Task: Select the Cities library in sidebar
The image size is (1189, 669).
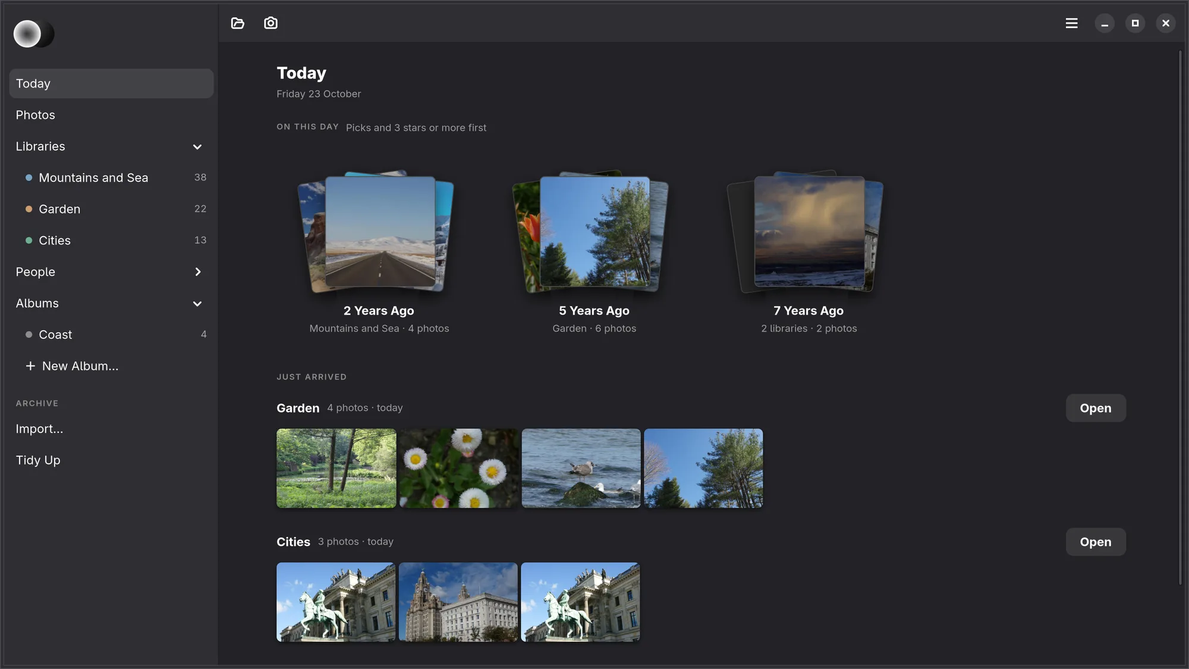Action: click(x=111, y=240)
